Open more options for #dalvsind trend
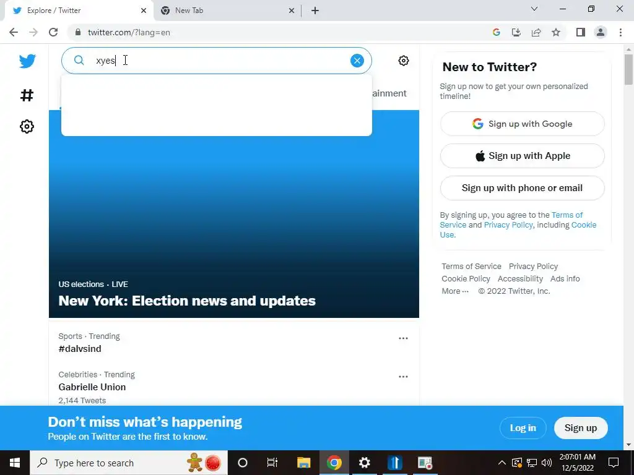Viewport: 634px width, 475px height. point(403,338)
